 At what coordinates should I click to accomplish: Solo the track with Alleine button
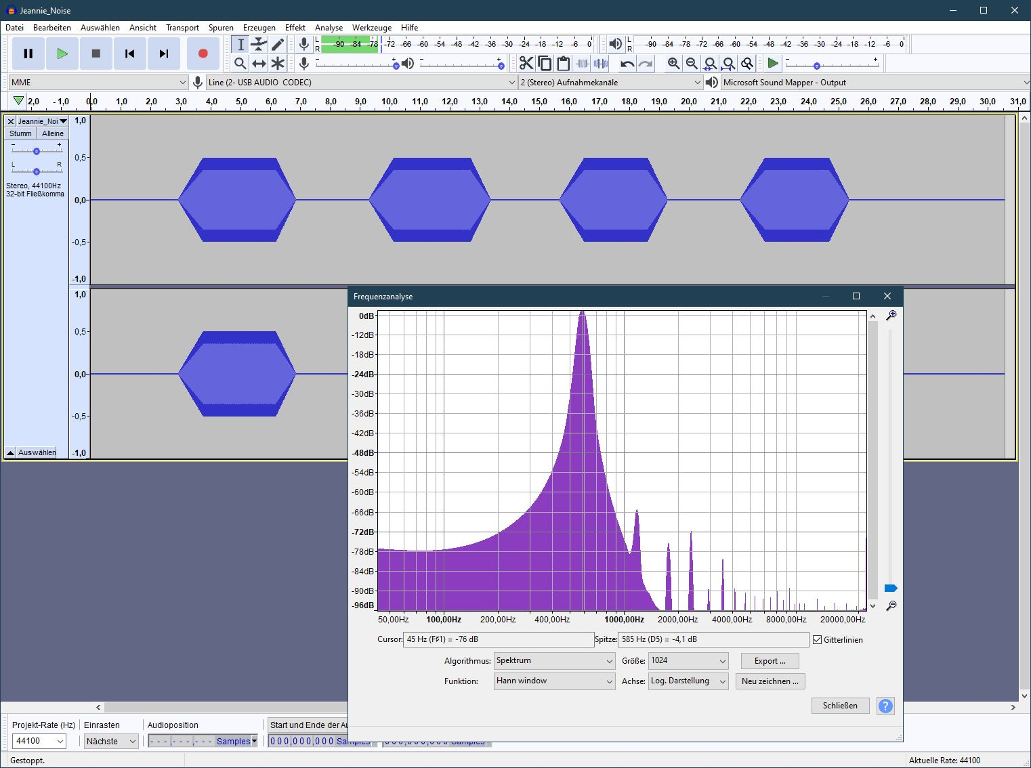(53, 133)
